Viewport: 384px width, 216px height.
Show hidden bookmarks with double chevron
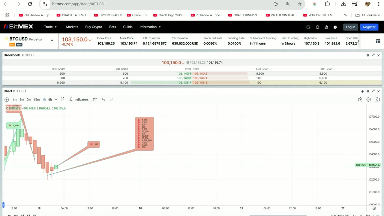coord(345,15)
